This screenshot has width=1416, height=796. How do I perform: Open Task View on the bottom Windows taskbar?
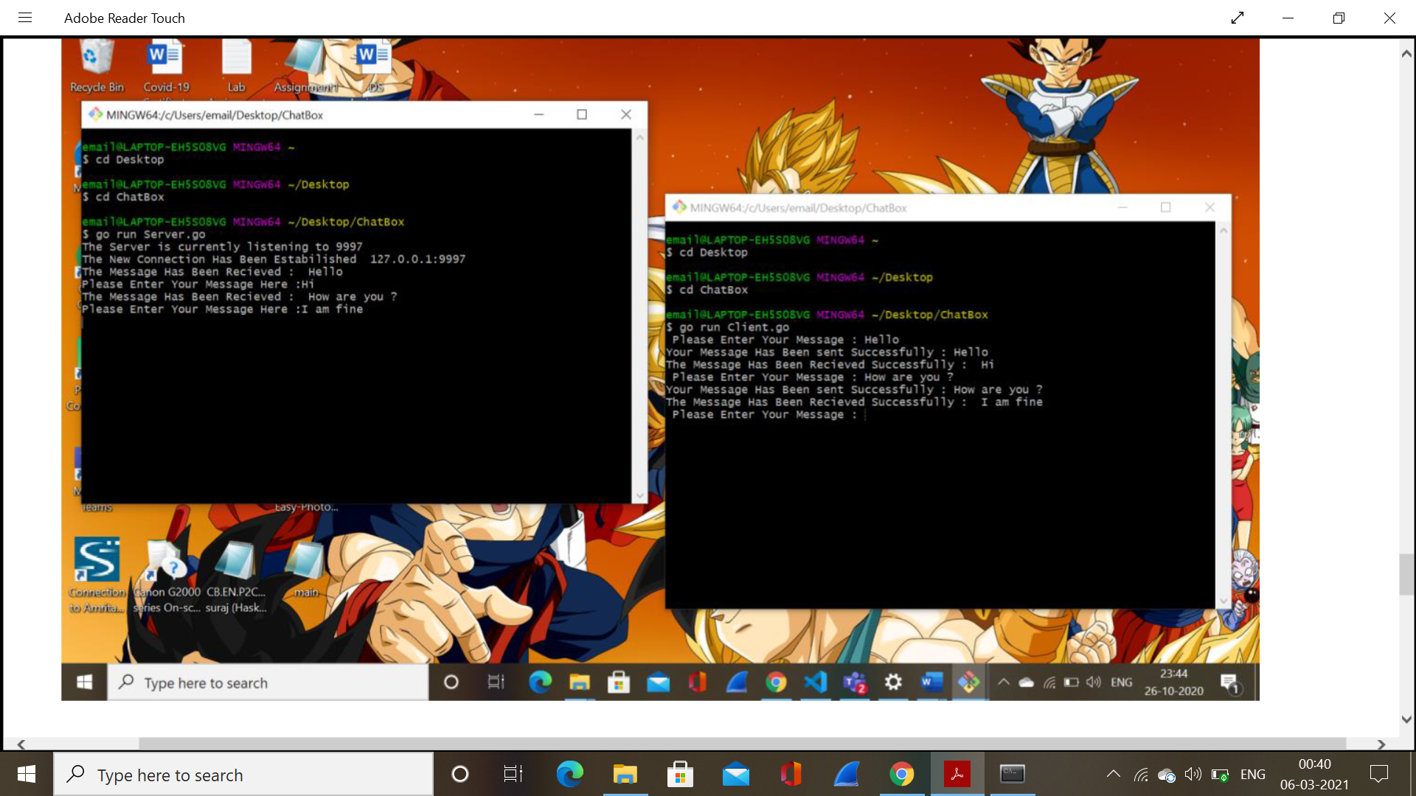click(513, 775)
